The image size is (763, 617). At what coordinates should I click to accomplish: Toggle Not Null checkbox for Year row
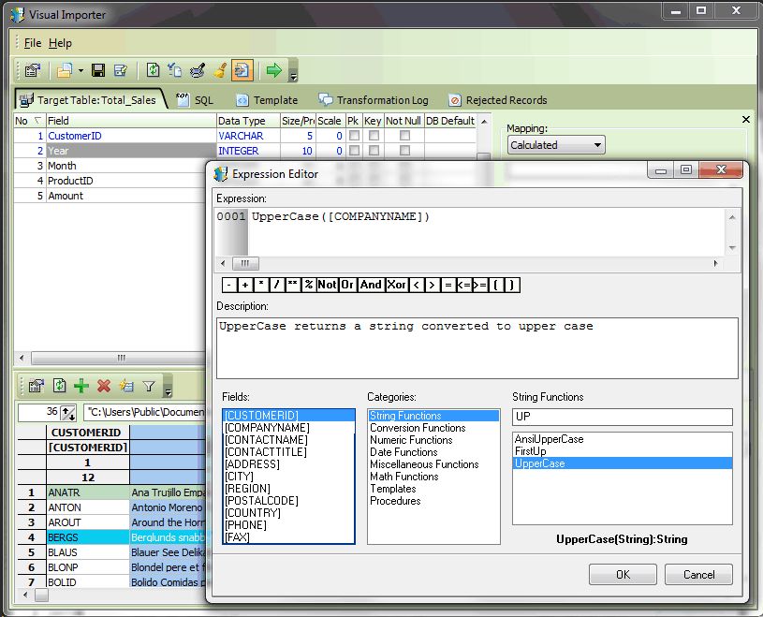tap(404, 151)
